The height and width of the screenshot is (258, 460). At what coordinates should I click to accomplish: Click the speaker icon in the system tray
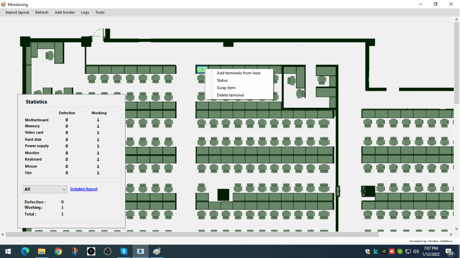tap(416, 251)
